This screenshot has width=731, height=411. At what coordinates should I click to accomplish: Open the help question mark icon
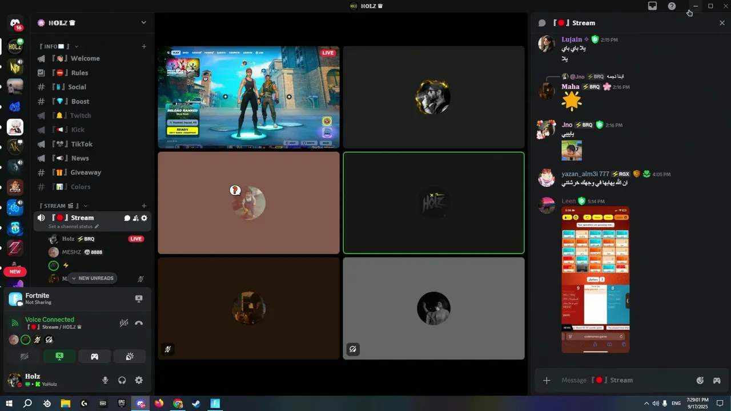[x=672, y=6]
